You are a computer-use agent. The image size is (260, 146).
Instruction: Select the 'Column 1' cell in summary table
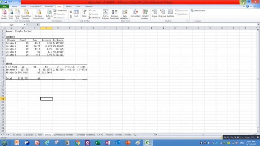coord(11,43)
